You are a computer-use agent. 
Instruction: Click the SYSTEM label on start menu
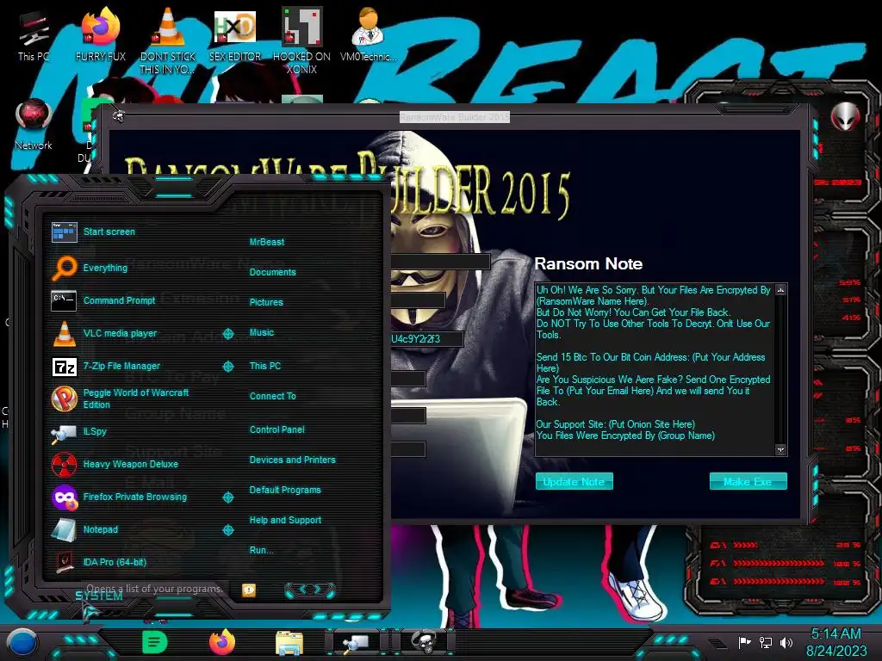tap(99, 596)
